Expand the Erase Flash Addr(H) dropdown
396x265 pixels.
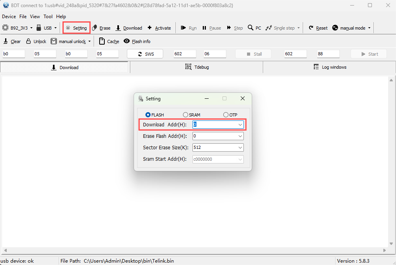click(x=240, y=136)
